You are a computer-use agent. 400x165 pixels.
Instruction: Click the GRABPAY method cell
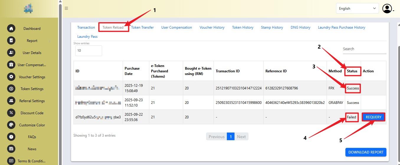[336, 103]
